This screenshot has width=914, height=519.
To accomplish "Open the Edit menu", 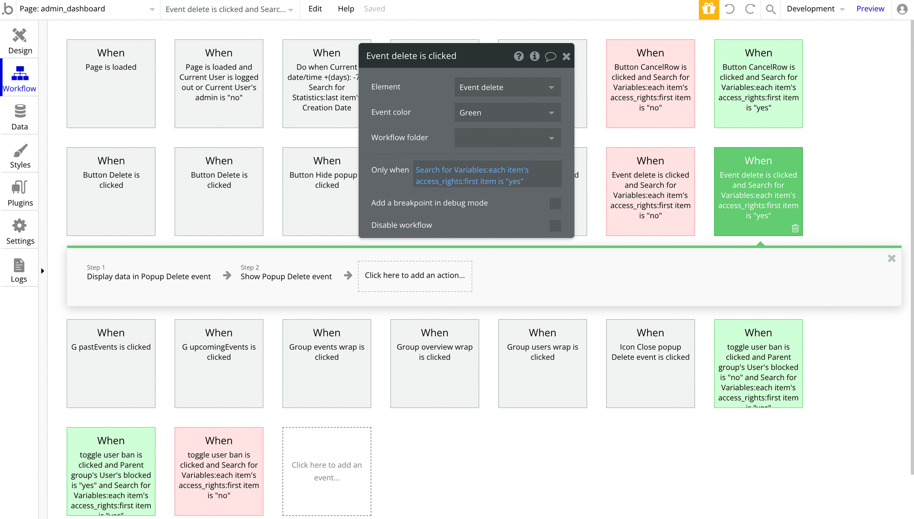I will click(x=315, y=9).
